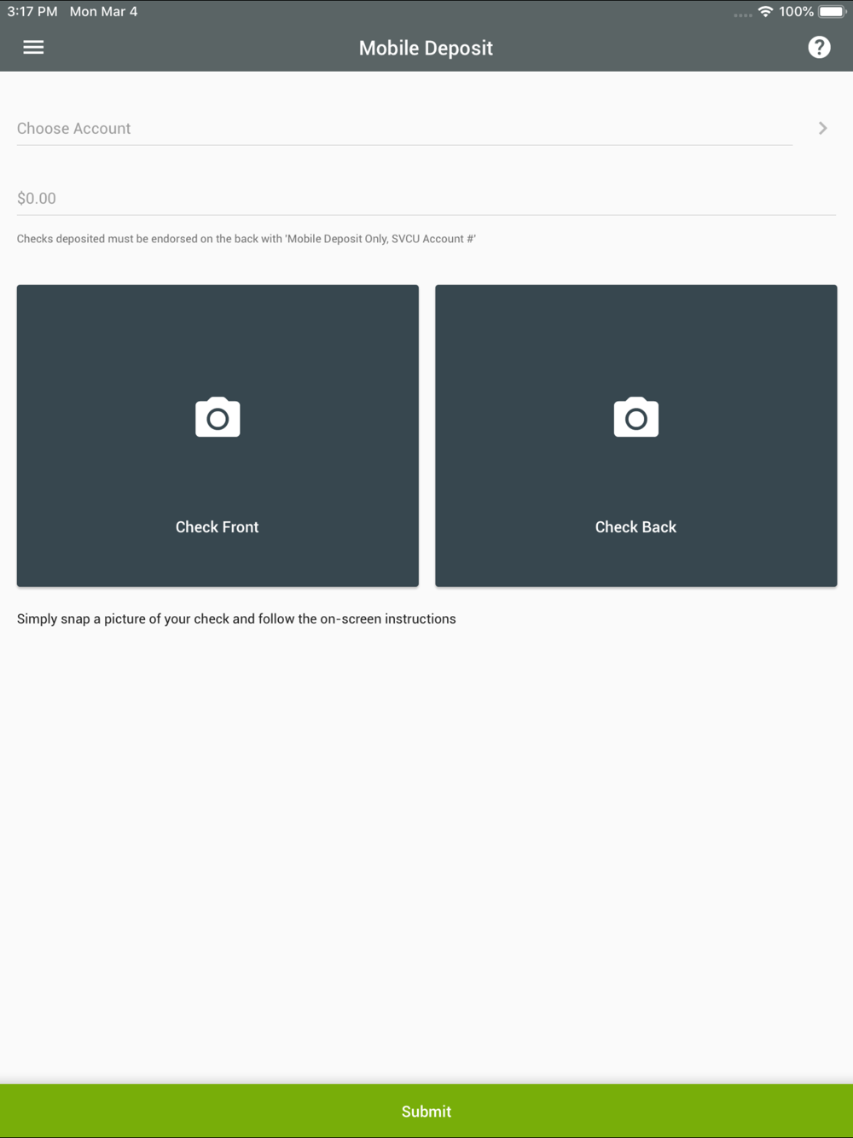Expand the Choose Account chevron
The height and width of the screenshot is (1138, 853).
coord(823,128)
